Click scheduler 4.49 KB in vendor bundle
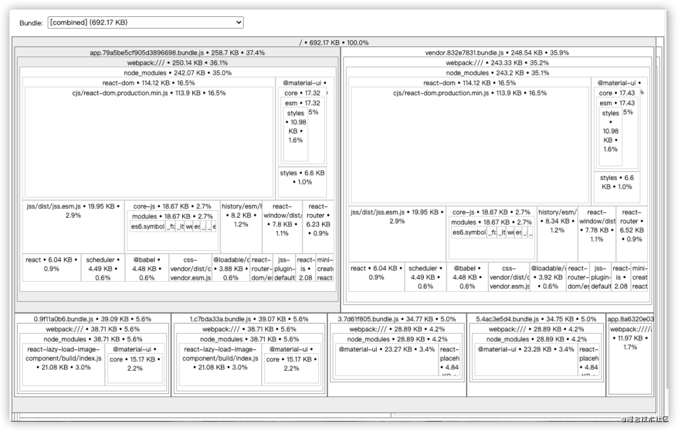Image resolution: width=678 pixels, height=431 pixels. pyautogui.click(x=426, y=277)
